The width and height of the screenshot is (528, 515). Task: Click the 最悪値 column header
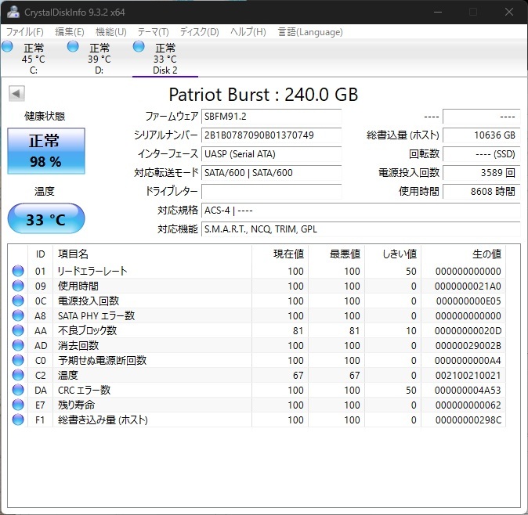click(x=345, y=254)
